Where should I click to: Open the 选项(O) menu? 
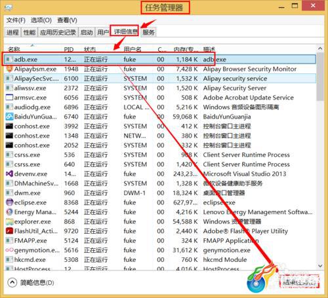tap(41, 20)
